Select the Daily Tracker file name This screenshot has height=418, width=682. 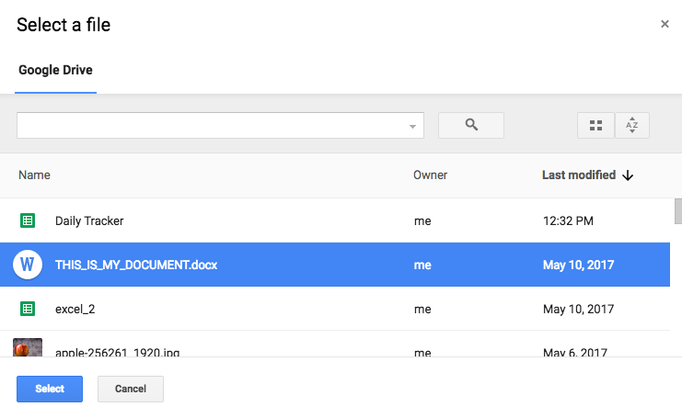tap(89, 220)
